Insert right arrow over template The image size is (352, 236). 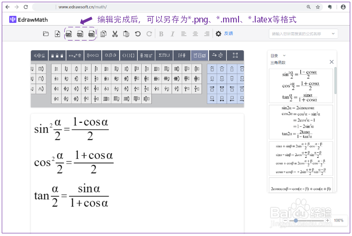[x=212, y=89]
